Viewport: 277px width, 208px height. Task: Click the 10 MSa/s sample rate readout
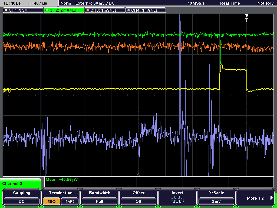(196, 3)
